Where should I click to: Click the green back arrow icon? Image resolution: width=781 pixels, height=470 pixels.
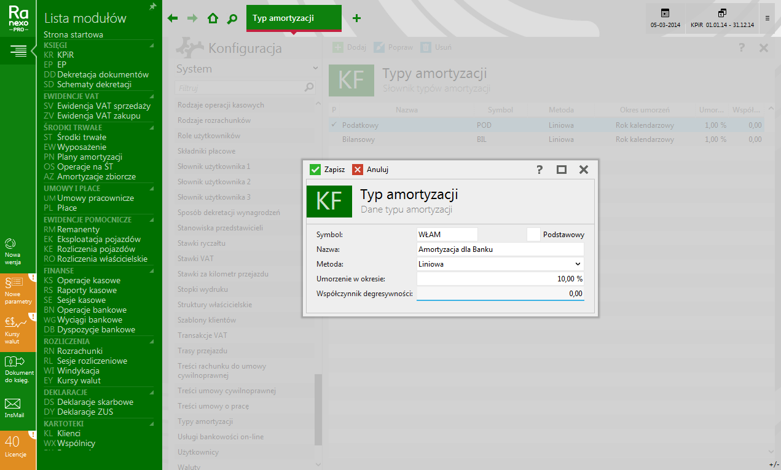tap(173, 18)
